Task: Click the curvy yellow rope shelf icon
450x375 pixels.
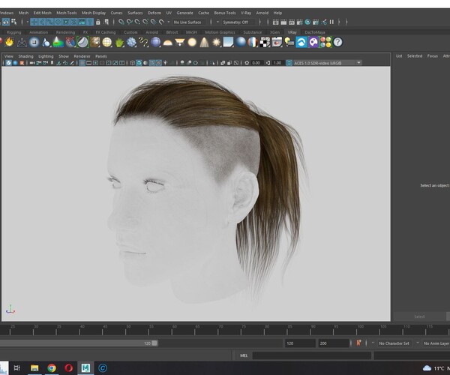Action: [x=143, y=43]
